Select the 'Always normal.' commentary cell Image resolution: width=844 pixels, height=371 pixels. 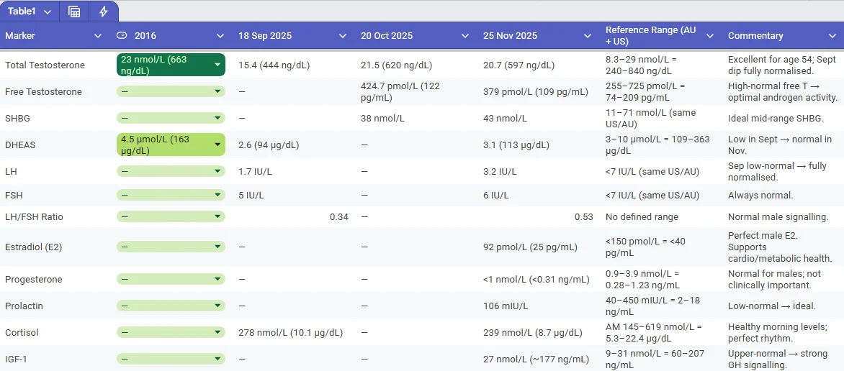coord(760,195)
